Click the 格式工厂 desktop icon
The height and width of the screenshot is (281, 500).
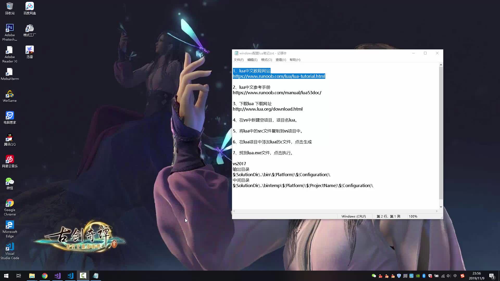[29, 28]
